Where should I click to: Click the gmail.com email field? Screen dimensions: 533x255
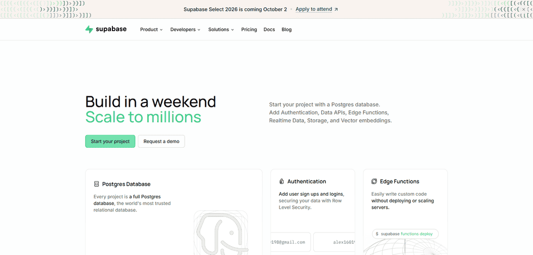pos(290,242)
